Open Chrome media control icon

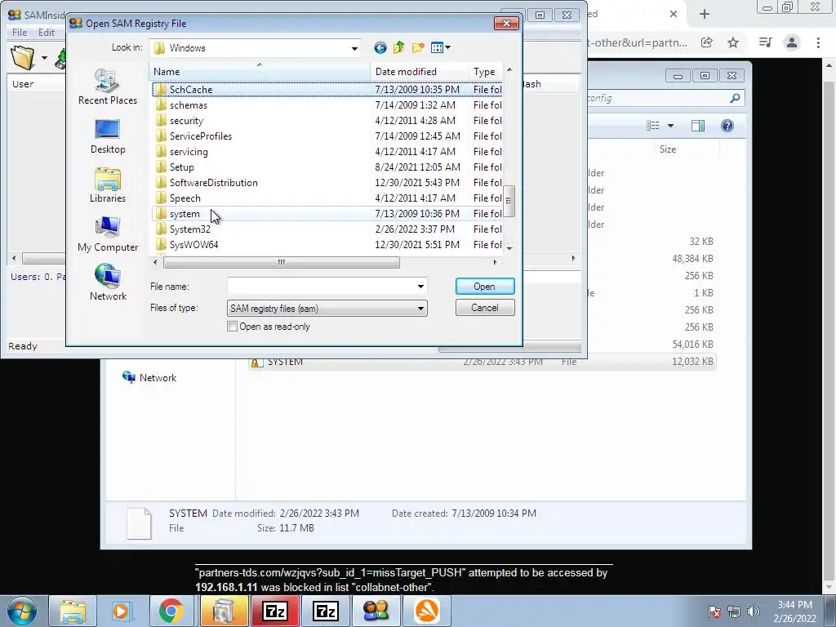coord(765,42)
